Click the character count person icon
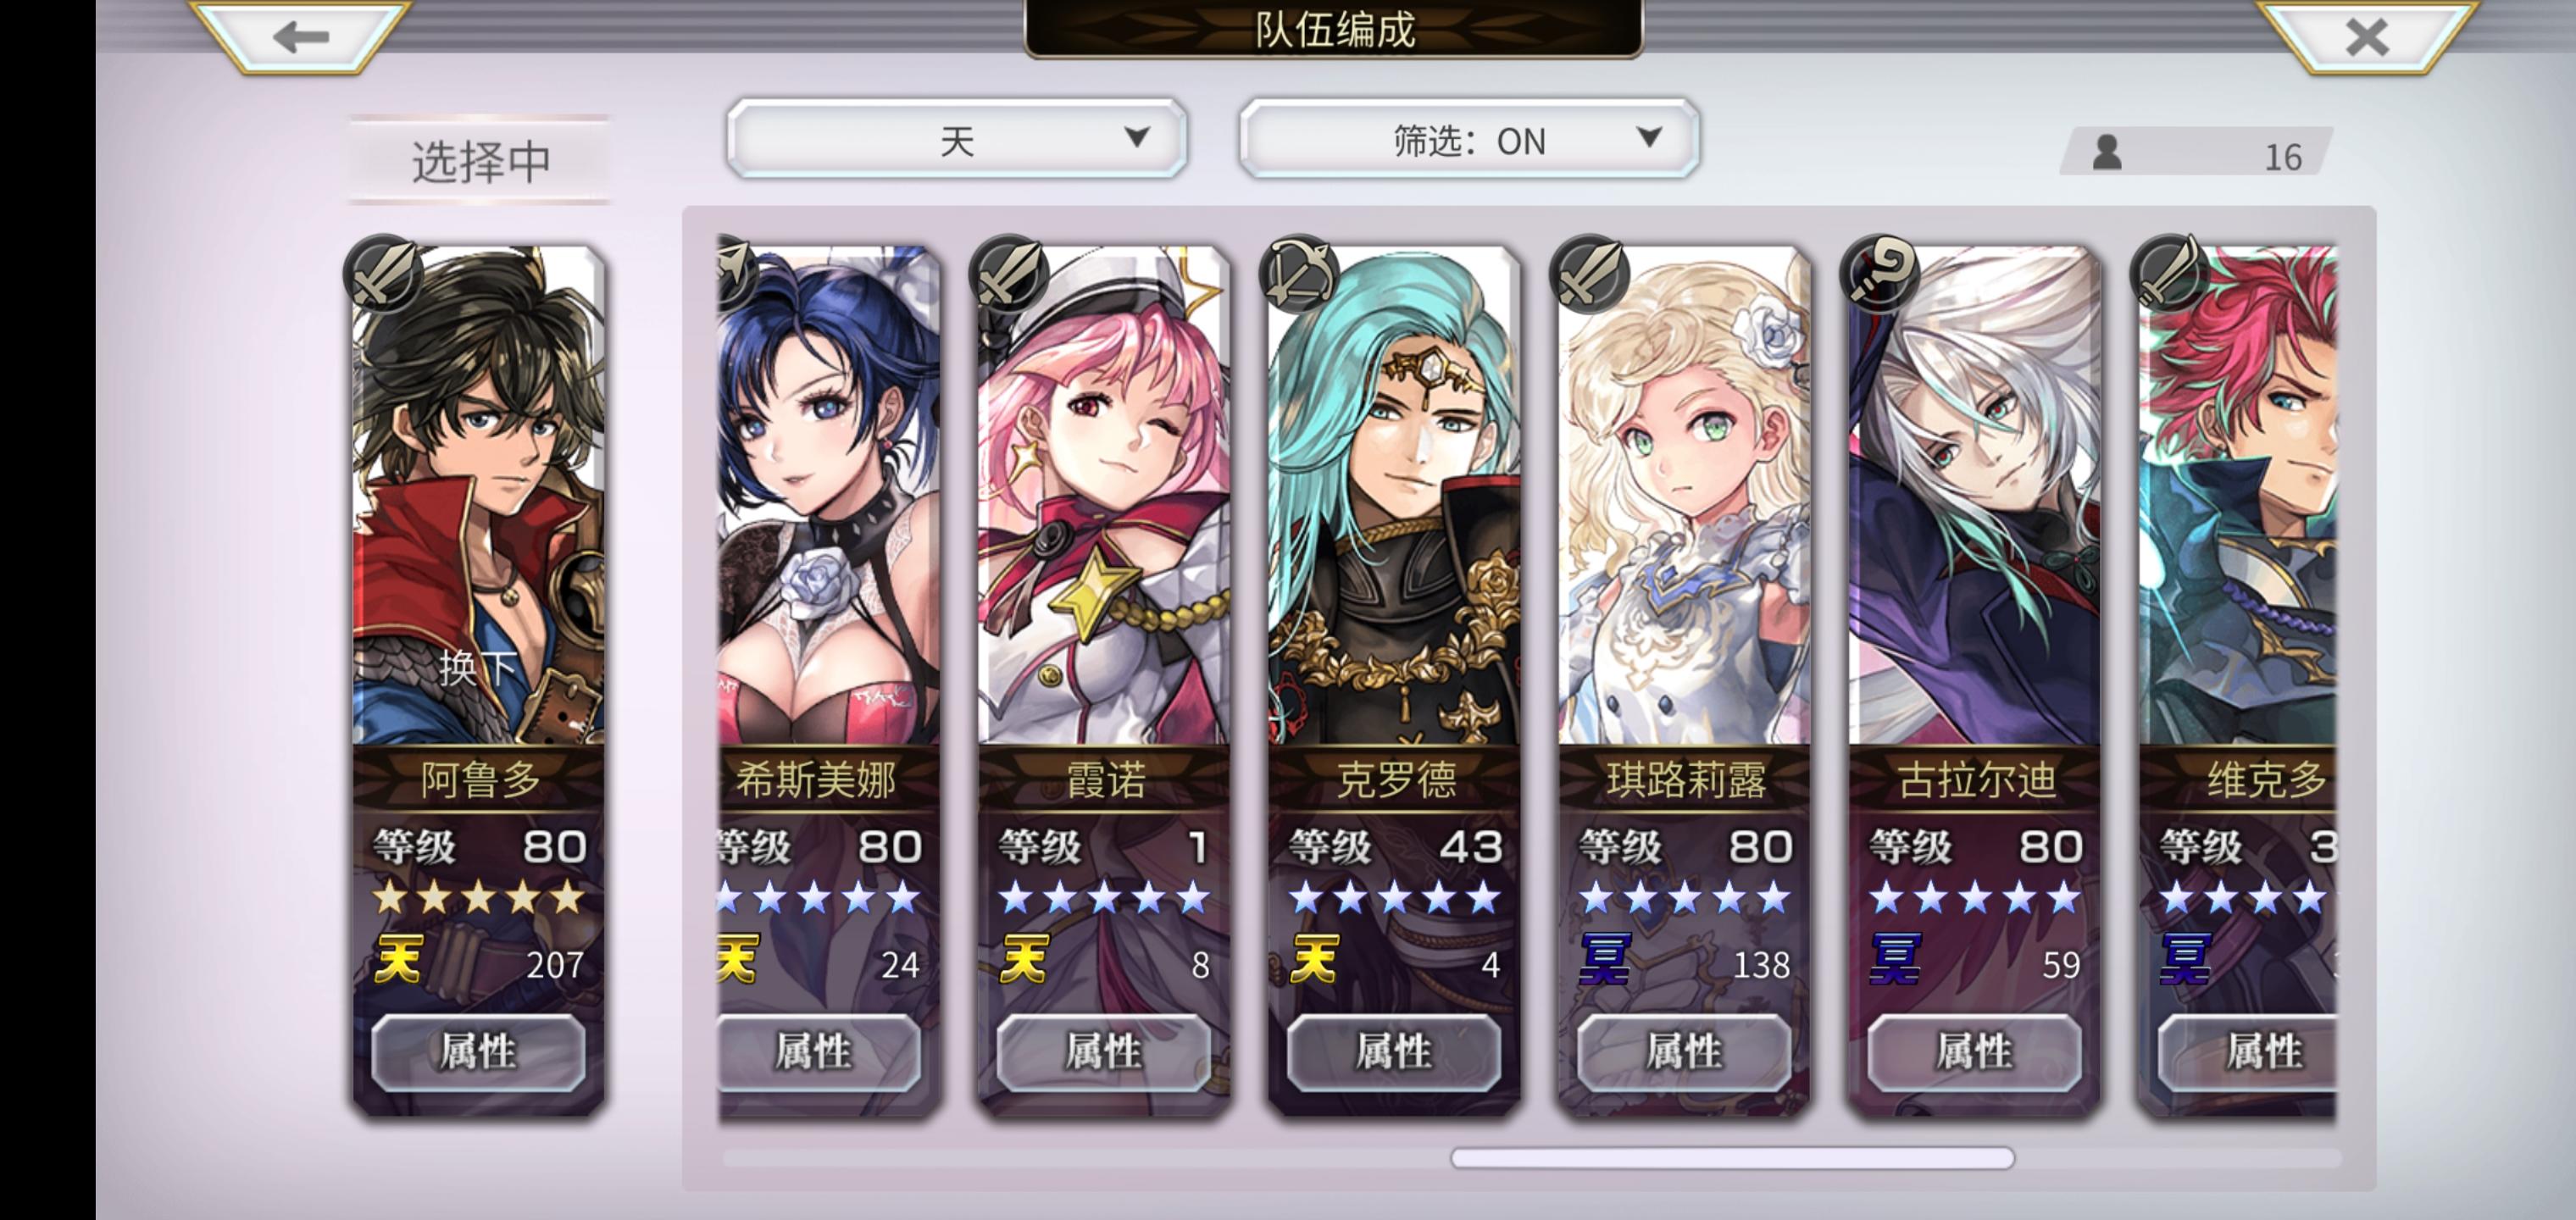Image resolution: width=2576 pixels, height=1220 pixels. coord(2107,153)
